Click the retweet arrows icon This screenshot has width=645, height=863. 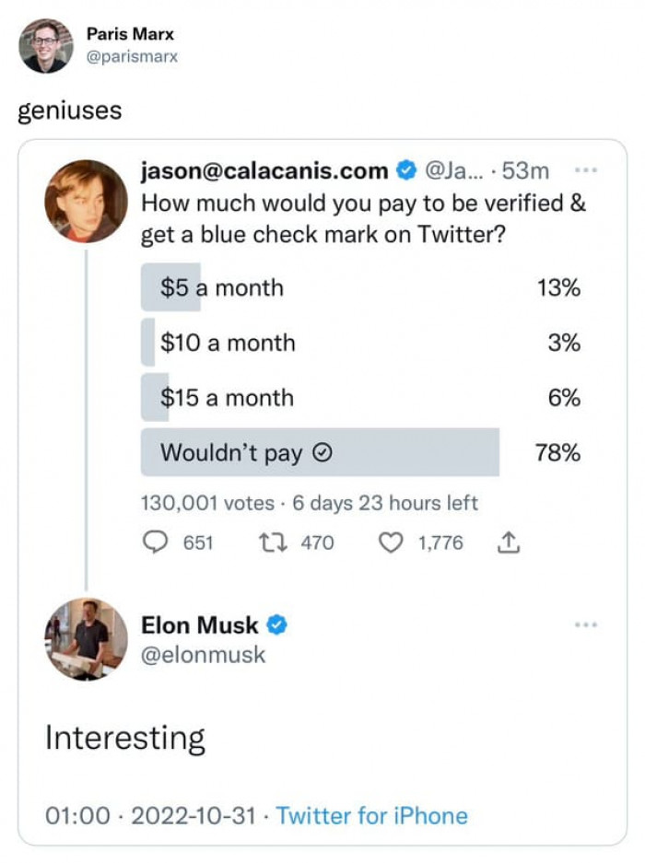click(x=274, y=543)
